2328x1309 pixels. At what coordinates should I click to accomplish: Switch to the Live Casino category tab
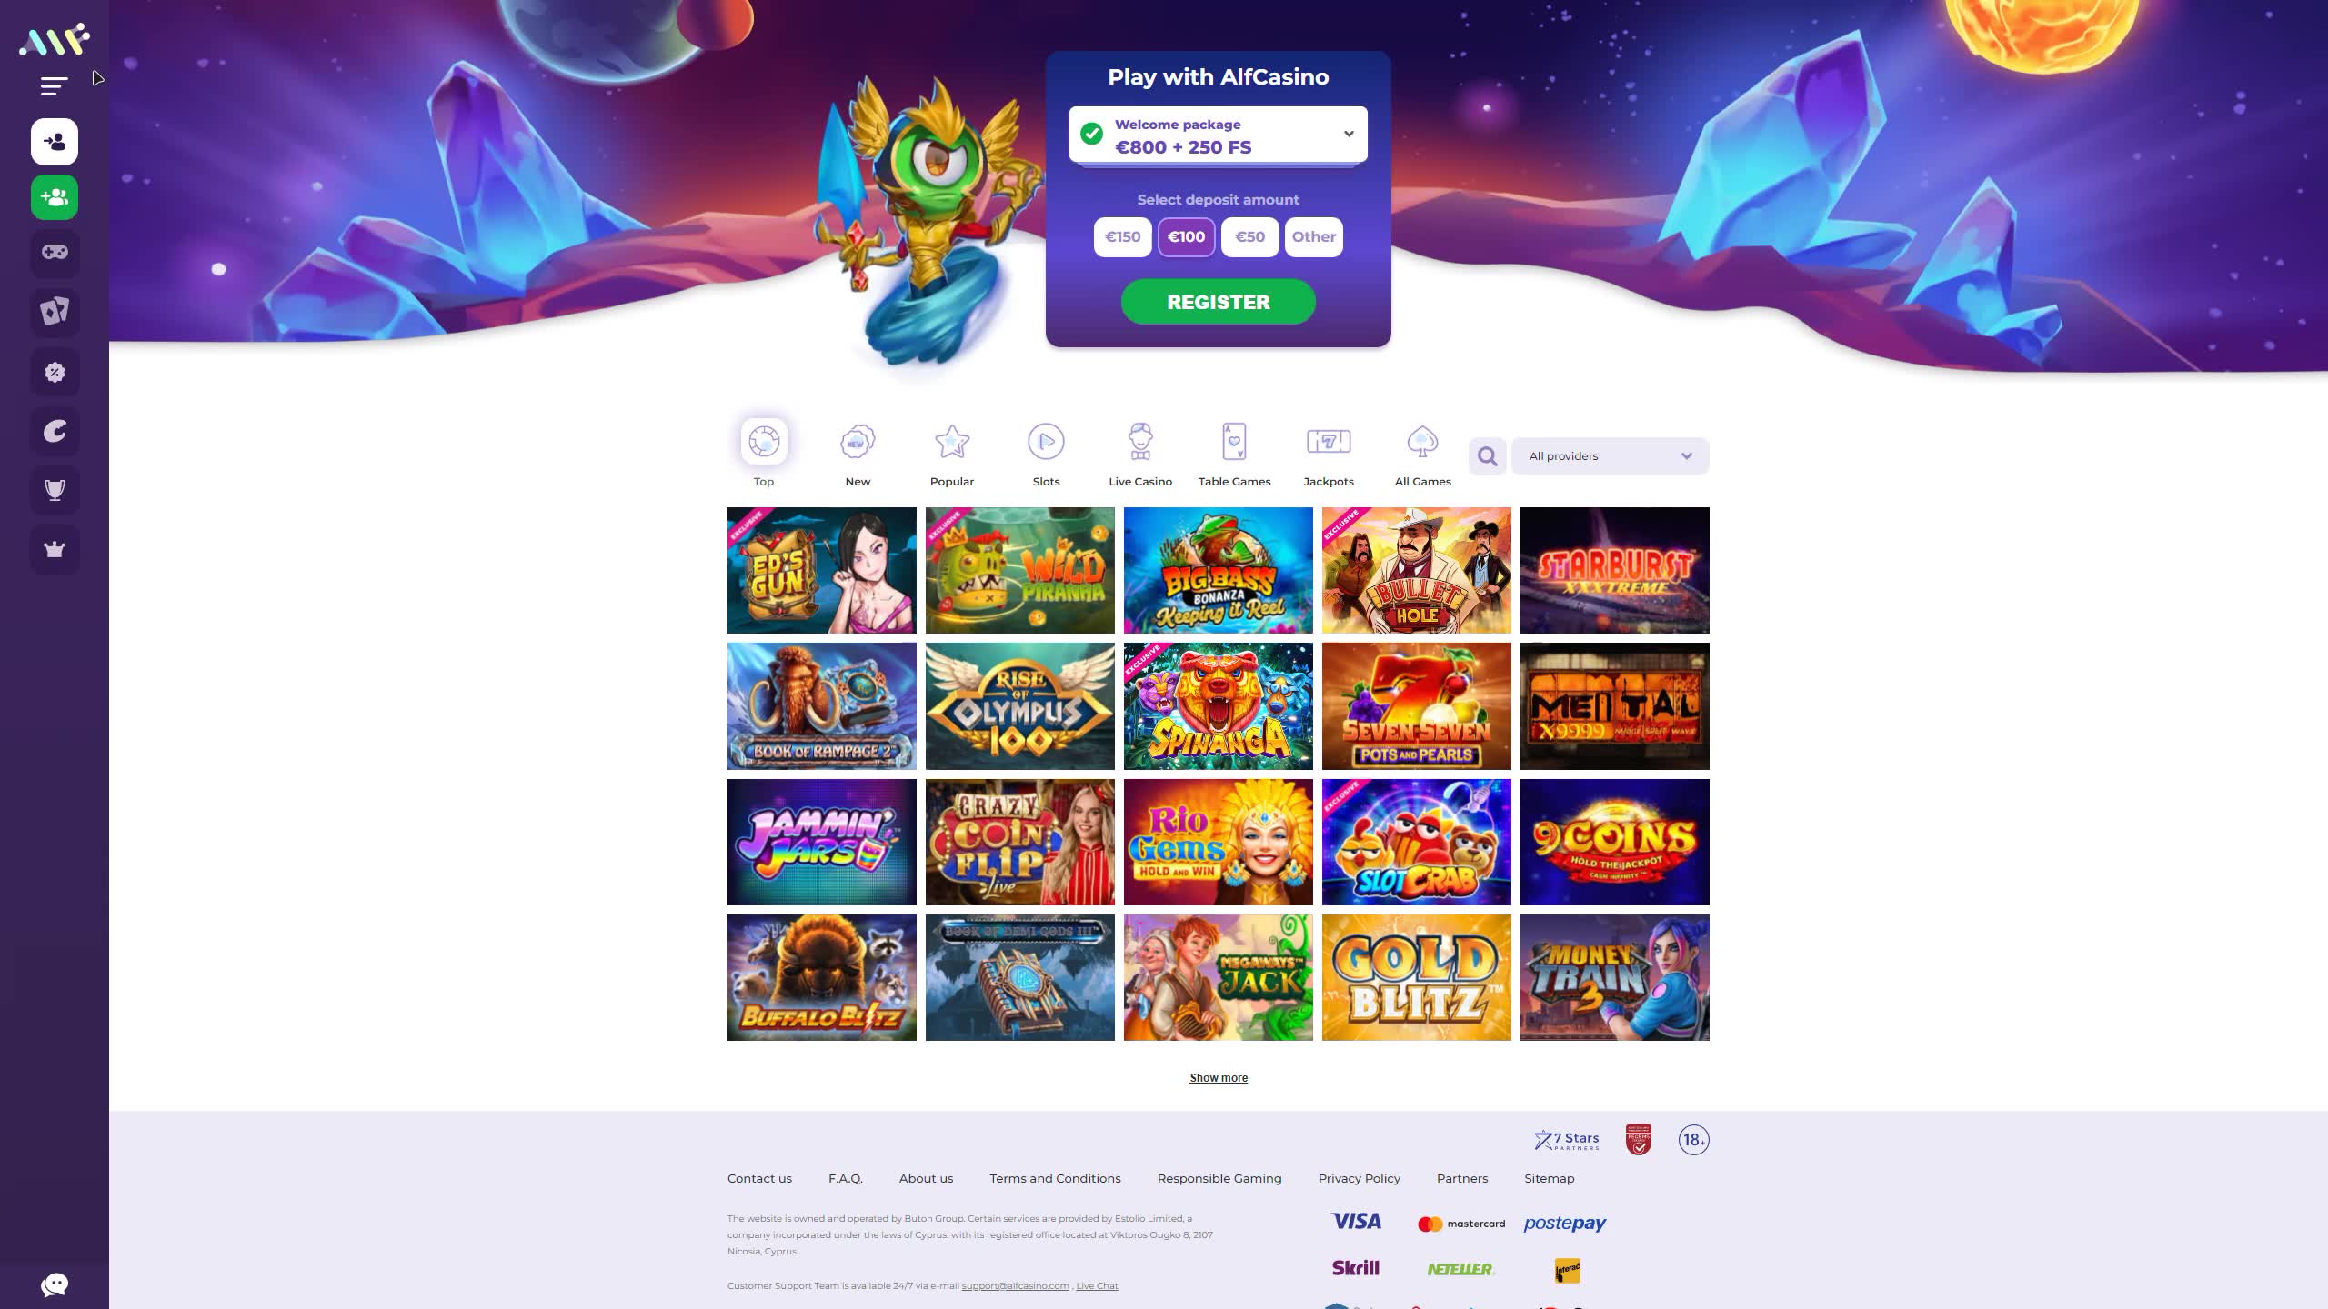tap(1140, 455)
